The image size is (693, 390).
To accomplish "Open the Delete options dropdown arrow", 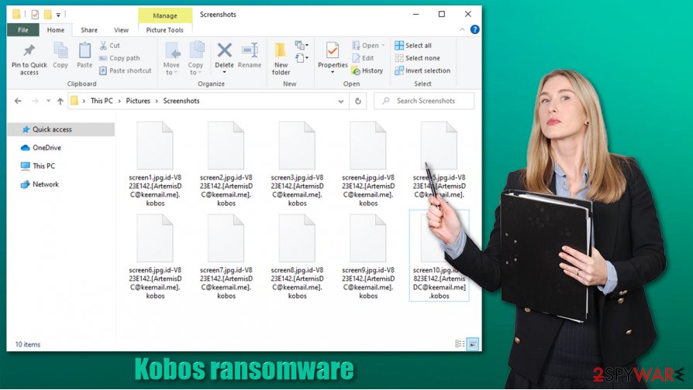I will tap(225, 73).
